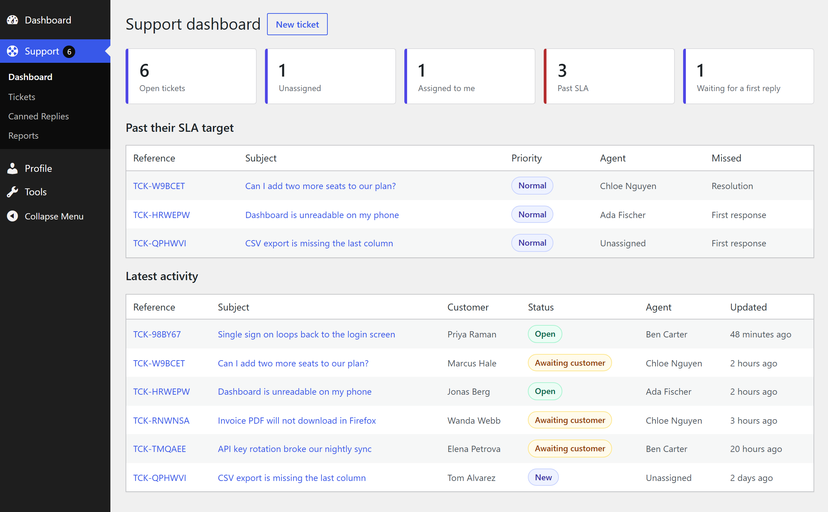
Task: Open TCK-W9BCET in the SLA table
Action: point(159,186)
